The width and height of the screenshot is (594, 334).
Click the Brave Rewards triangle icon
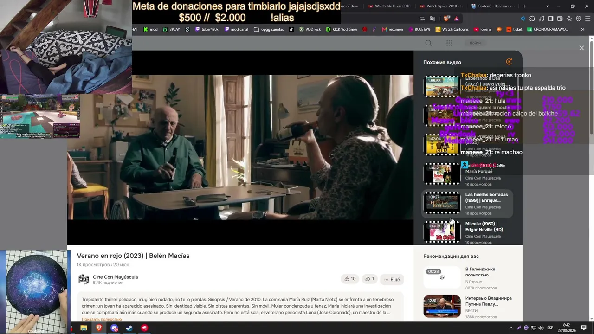pyautogui.click(x=457, y=19)
